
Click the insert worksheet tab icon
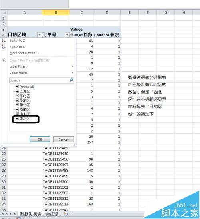click(66, 214)
